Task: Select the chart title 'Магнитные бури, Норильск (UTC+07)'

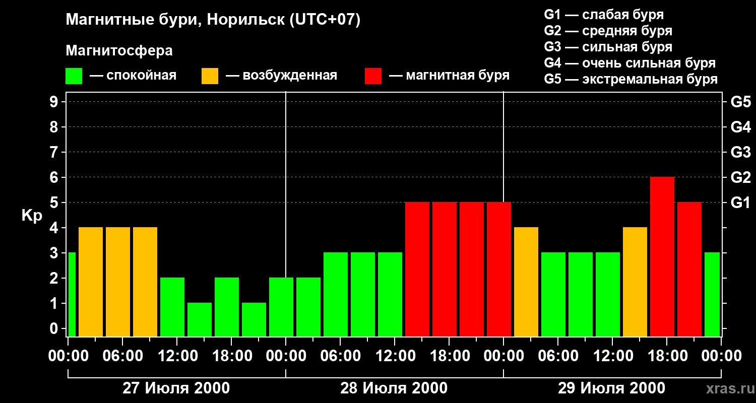Action: [x=213, y=20]
